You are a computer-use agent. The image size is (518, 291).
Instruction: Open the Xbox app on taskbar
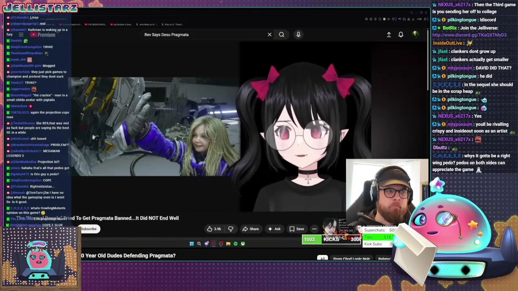[x=243, y=244]
